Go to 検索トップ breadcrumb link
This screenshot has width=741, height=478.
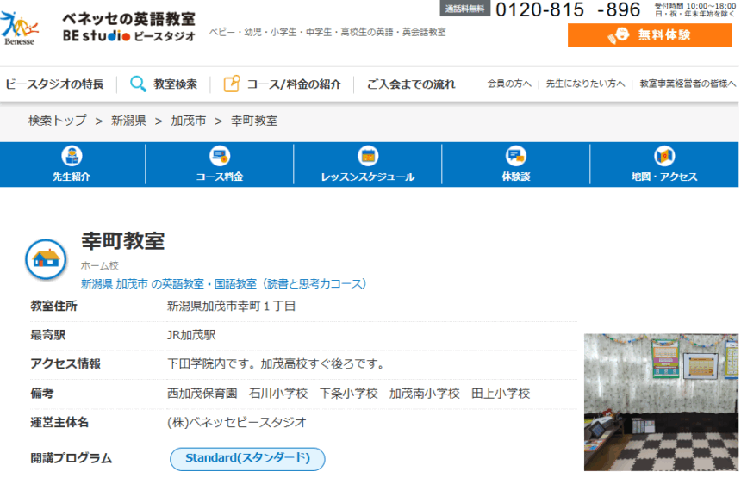click(58, 121)
